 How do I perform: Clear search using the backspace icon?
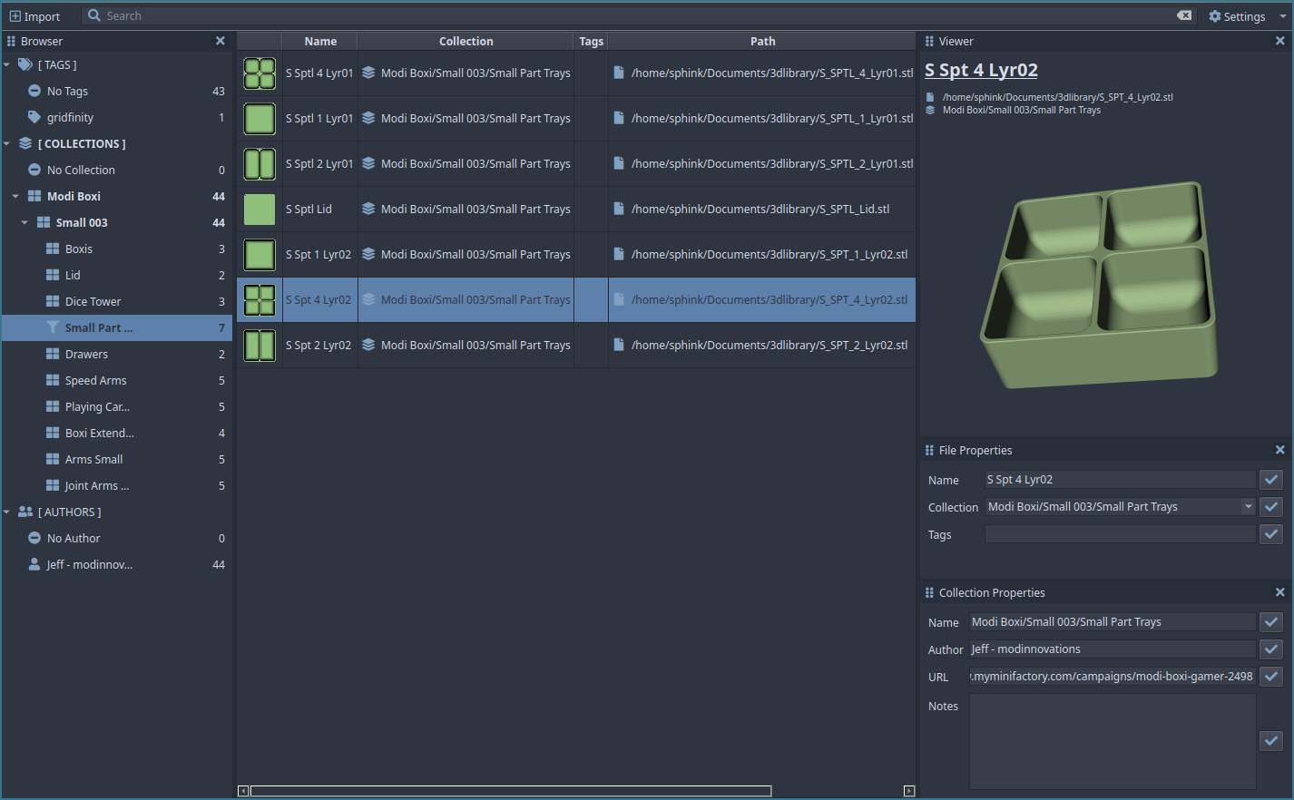point(1184,15)
